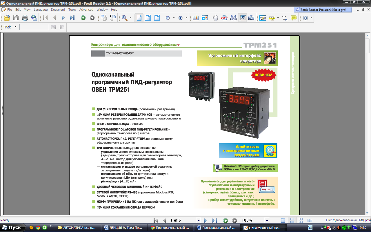Open page number dropdown in status bar
Screen dimensions: 371x232
[x=199, y=220]
